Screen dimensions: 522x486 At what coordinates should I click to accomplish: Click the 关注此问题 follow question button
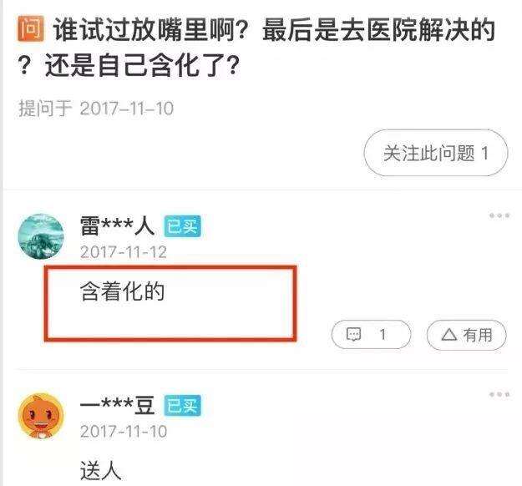[436, 153]
